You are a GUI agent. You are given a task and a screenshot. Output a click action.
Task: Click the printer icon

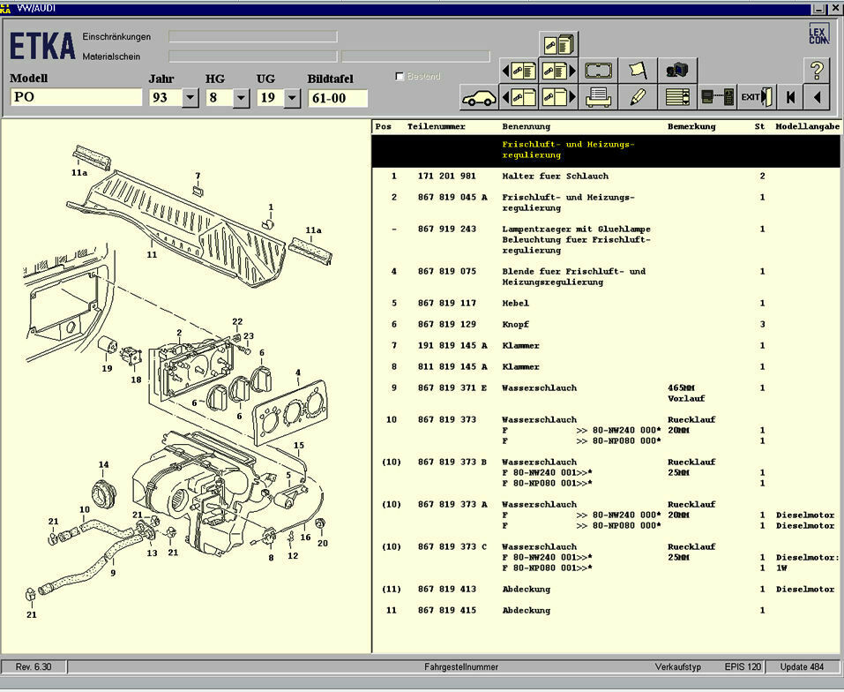pos(600,97)
